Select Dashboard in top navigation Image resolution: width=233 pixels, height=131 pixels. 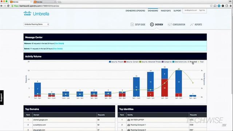pos(153,11)
